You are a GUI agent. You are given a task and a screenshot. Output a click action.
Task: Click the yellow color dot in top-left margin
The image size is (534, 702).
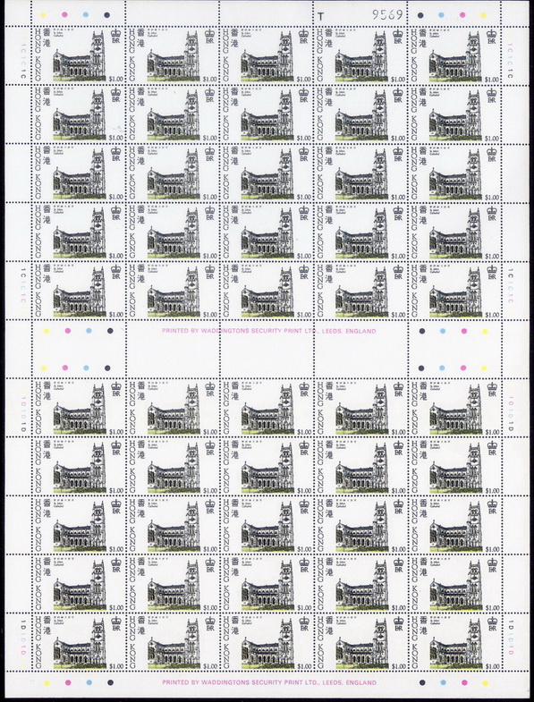coord(43,15)
